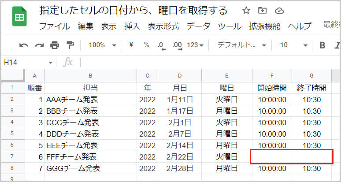
Task: Open the font size 10 dropdown
Action: pyautogui.click(x=294, y=45)
